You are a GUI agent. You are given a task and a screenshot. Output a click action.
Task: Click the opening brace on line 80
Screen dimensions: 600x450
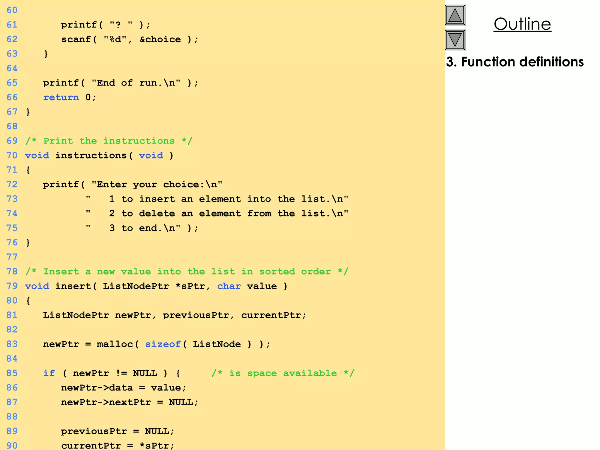tap(28, 301)
